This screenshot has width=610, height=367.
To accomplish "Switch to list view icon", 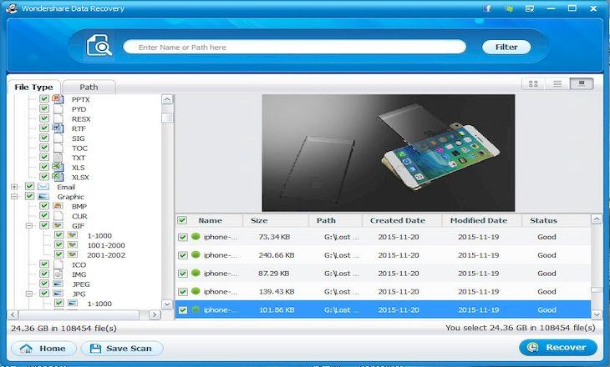I will pos(557,83).
